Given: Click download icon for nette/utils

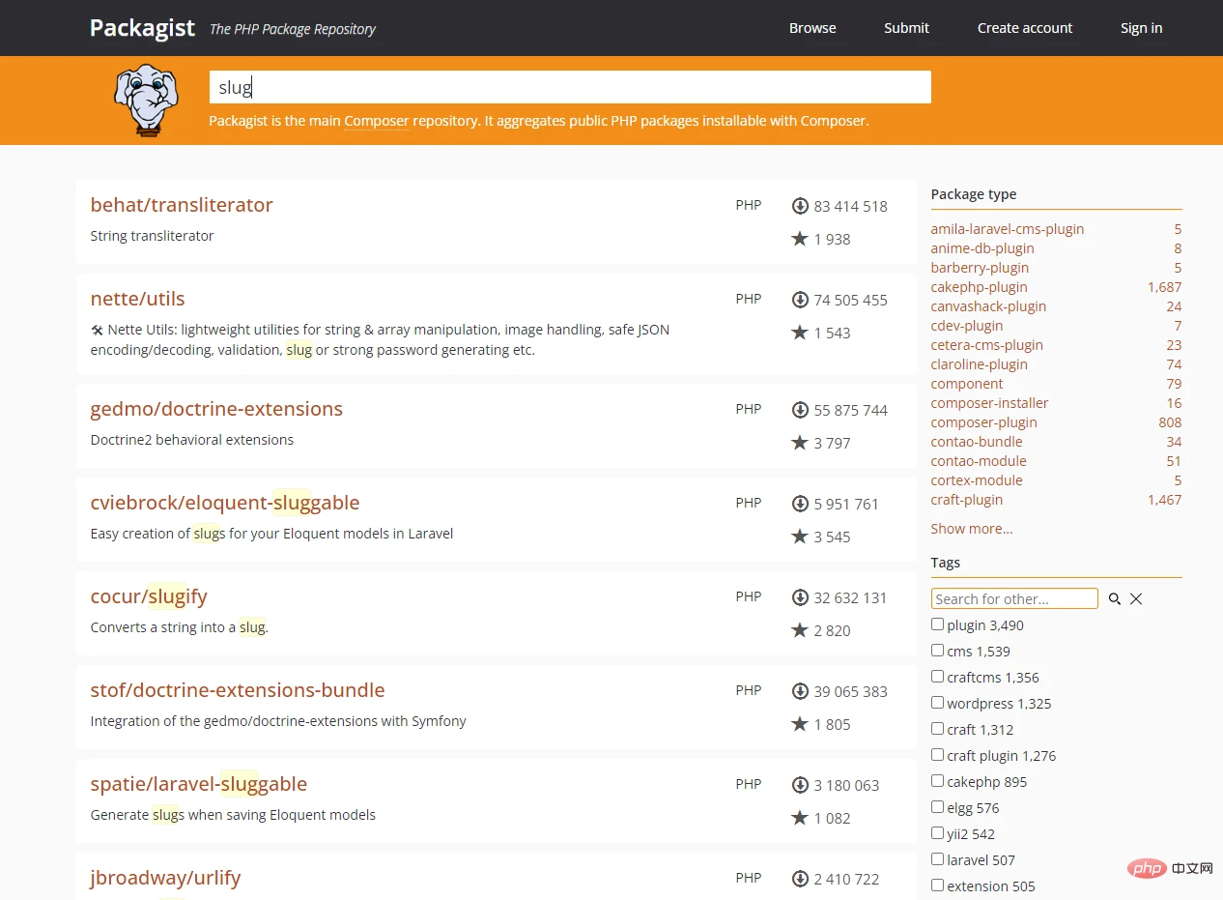Looking at the screenshot, I should coord(800,300).
